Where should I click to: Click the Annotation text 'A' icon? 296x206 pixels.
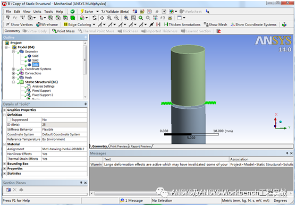click(164, 12)
